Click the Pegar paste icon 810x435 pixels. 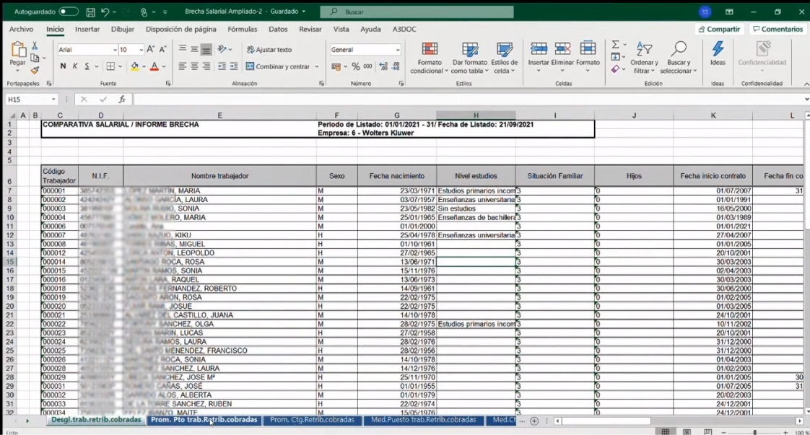17,50
